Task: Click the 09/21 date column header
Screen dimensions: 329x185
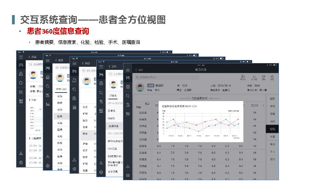Action: click(254, 106)
